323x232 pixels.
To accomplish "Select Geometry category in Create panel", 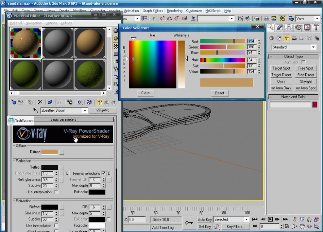I will pos(272,38).
